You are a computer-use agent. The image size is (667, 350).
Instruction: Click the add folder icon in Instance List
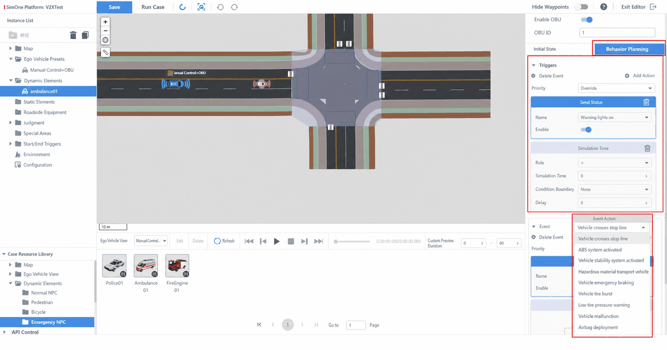point(13,35)
